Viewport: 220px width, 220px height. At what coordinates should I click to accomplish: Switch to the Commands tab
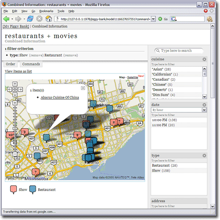(31, 64)
